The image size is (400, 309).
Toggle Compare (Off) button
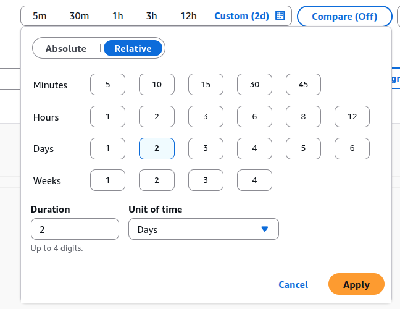point(344,17)
